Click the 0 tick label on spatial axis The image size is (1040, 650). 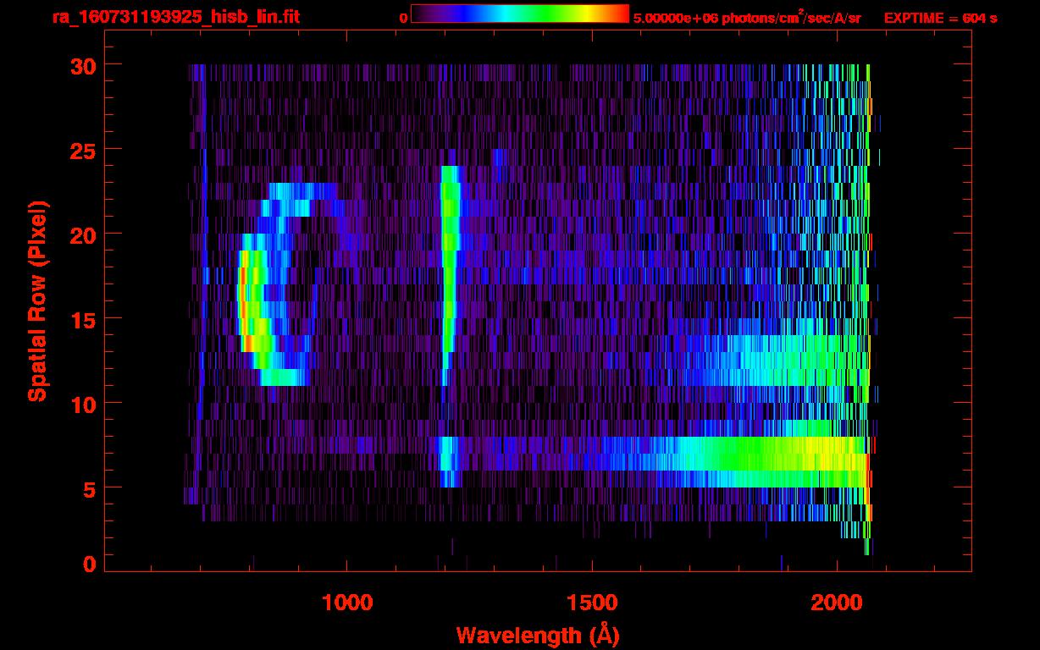coord(87,565)
